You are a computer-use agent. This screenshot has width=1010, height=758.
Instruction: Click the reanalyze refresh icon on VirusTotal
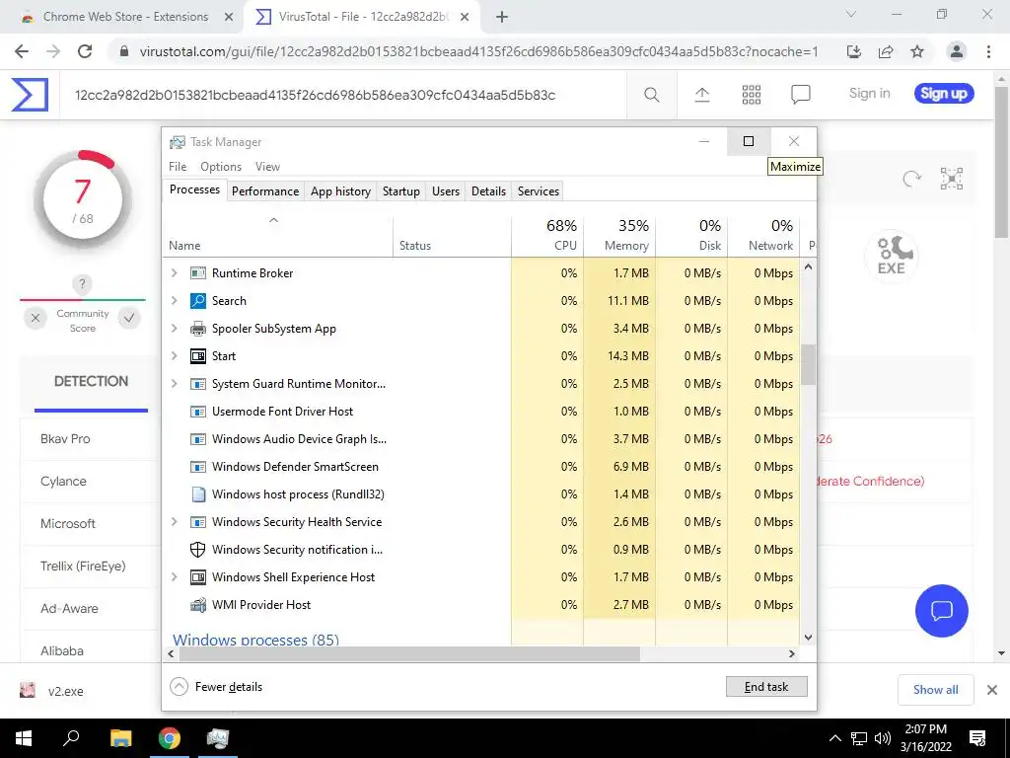point(912,179)
